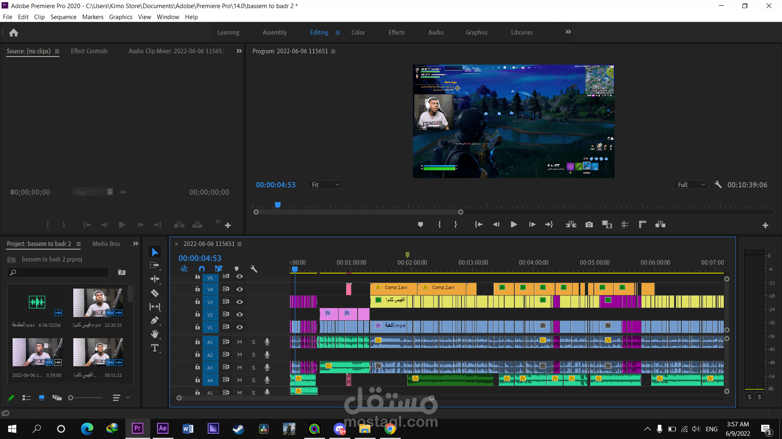The width and height of the screenshot is (782, 439).
Task: Open the Graphics menu in the menu bar
Action: (x=121, y=17)
